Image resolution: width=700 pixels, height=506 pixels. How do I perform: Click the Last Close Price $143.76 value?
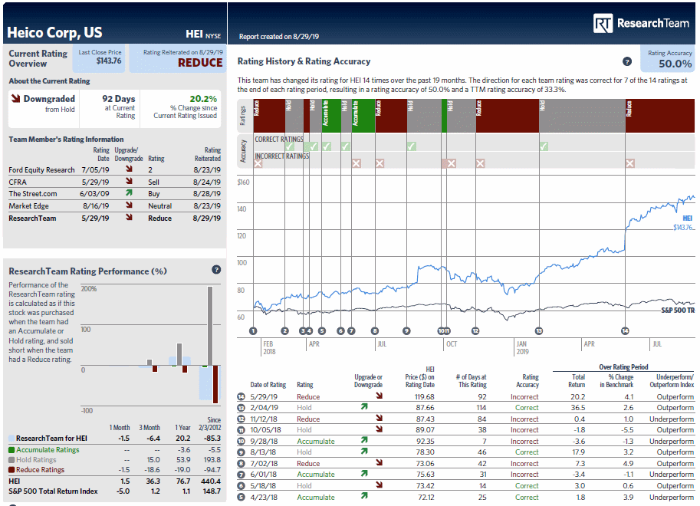pos(109,61)
